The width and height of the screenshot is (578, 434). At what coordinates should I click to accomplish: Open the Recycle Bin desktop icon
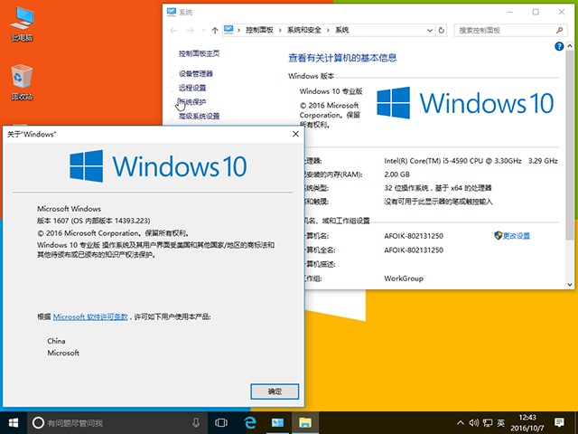click(22, 82)
